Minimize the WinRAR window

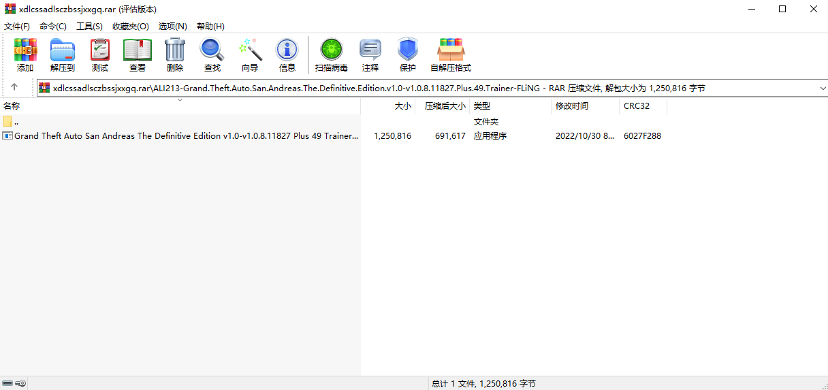tap(752, 9)
